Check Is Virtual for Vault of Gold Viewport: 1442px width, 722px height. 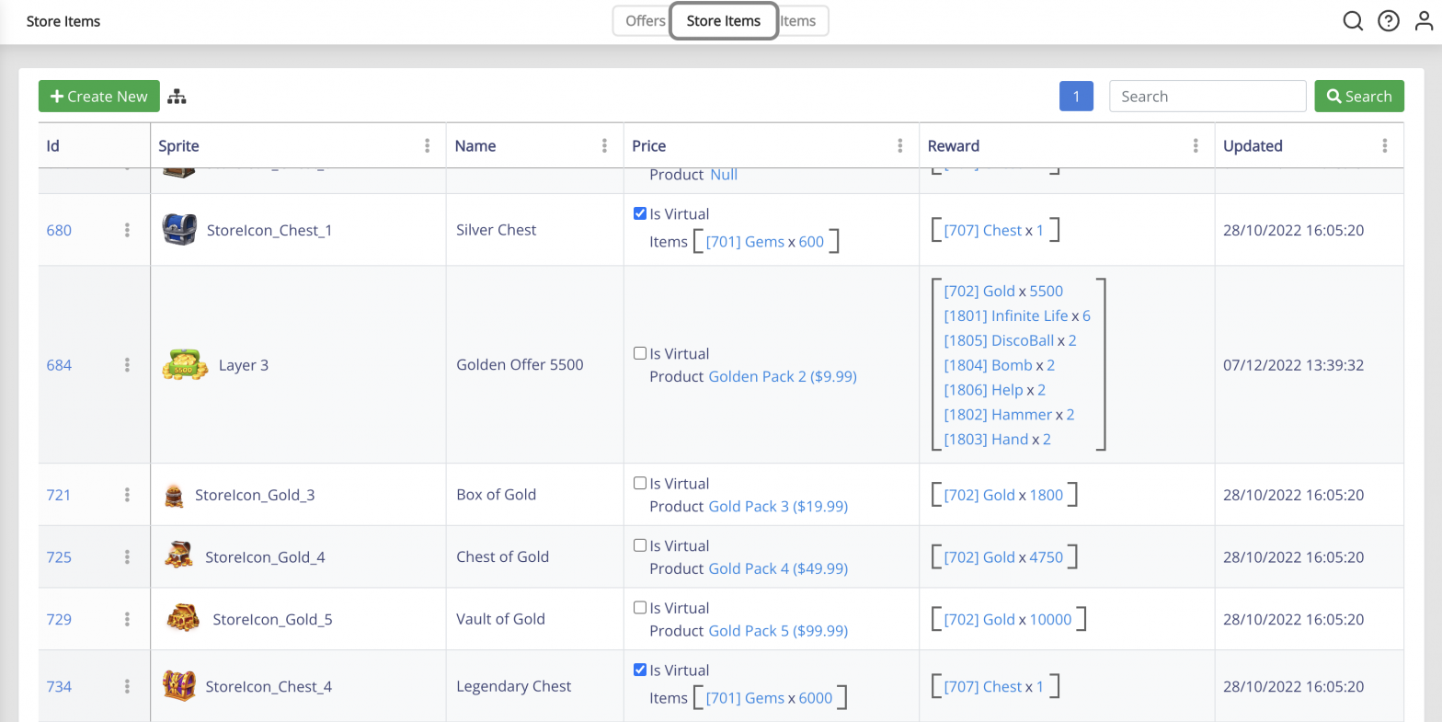pos(640,607)
